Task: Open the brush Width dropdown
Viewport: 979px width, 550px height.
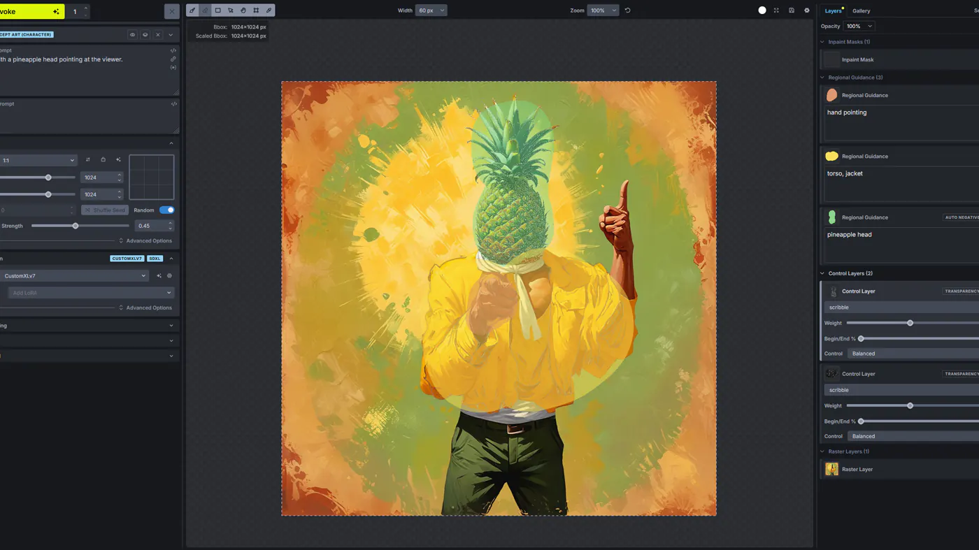Action: click(x=431, y=10)
